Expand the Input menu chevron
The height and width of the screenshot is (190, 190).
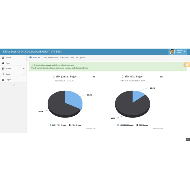click(24, 74)
